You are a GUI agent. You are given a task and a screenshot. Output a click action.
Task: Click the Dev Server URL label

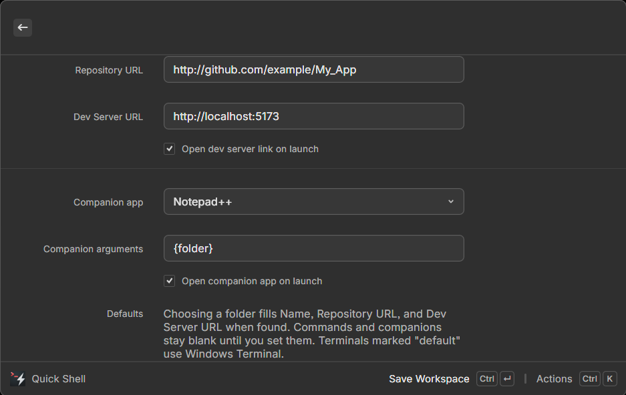[108, 117]
